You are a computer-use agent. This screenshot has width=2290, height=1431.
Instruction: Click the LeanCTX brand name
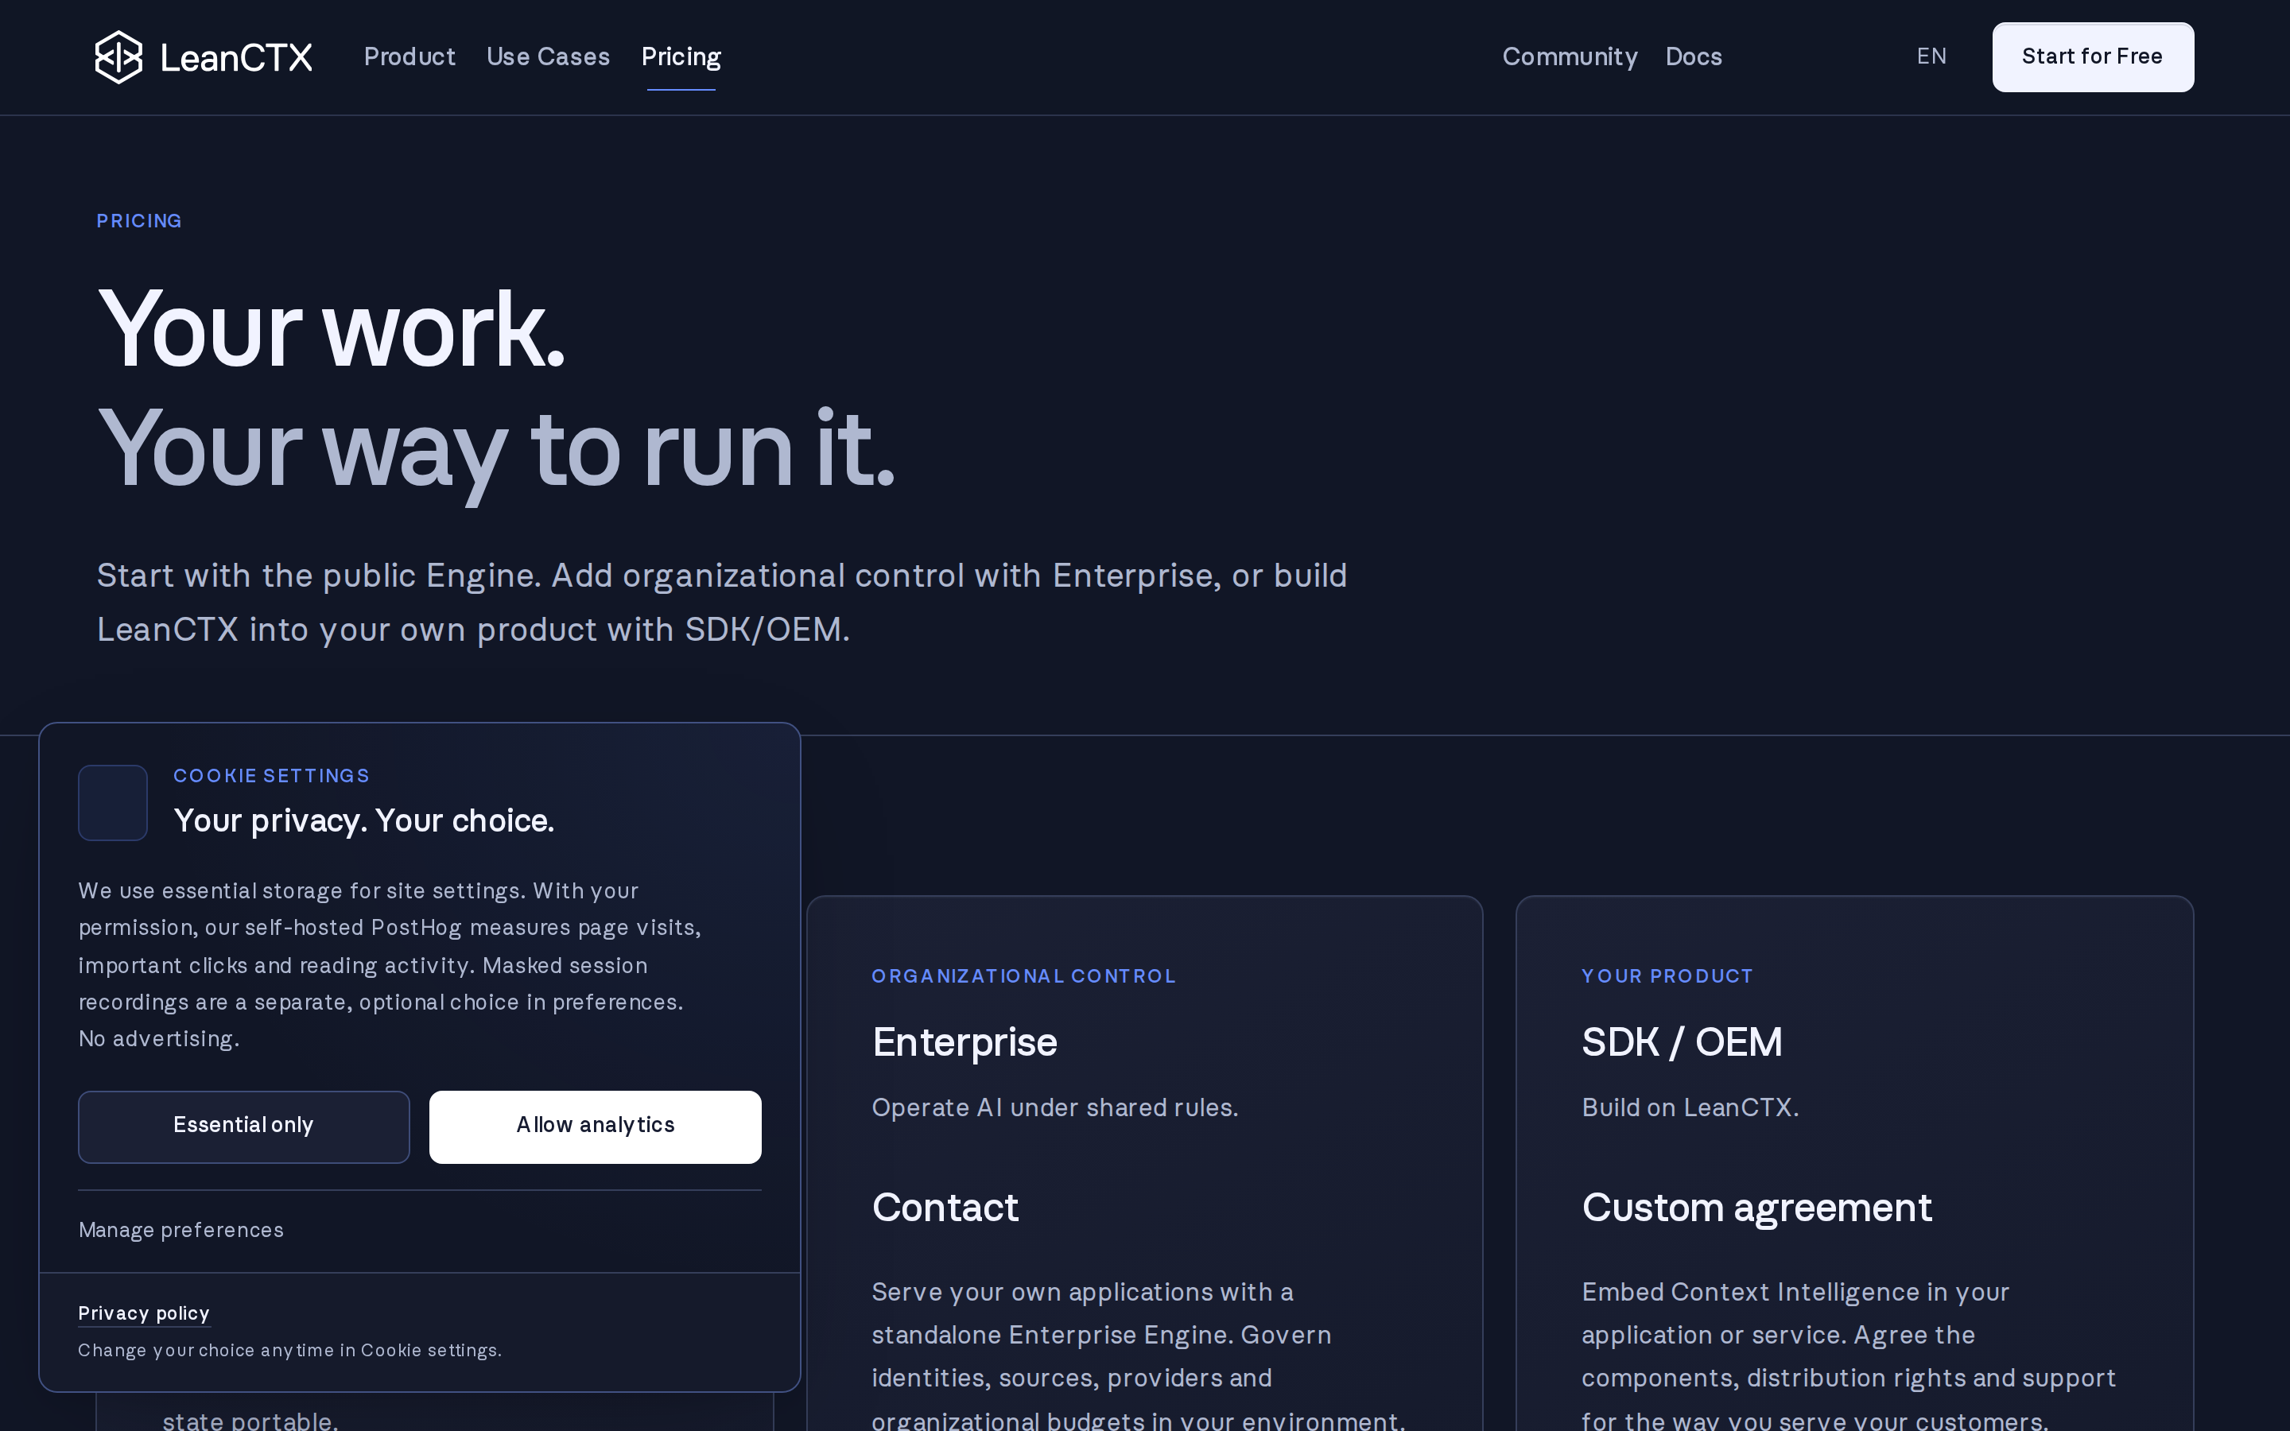click(x=235, y=58)
